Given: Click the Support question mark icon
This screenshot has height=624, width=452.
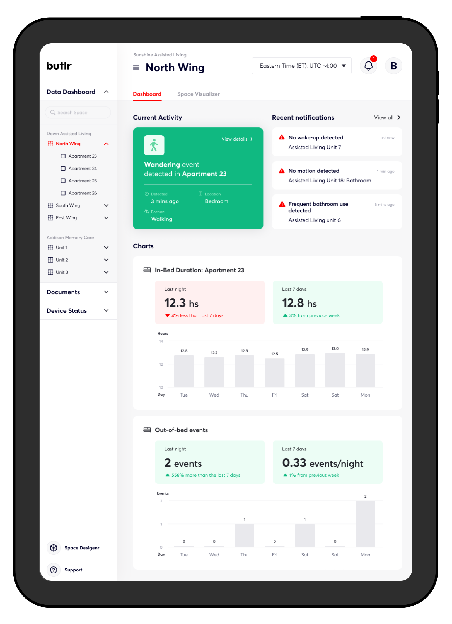Looking at the screenshot, I should (54, 570).
